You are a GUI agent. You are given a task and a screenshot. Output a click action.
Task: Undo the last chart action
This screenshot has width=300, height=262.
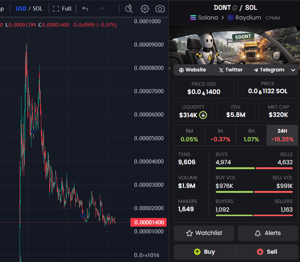click(85, 9)
